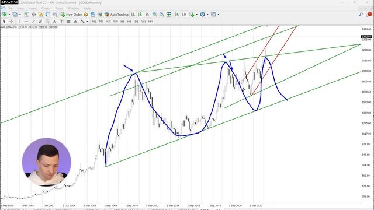Select the Text 'A' tool
The height and width of the screenshot is (210, 374).
54,22
